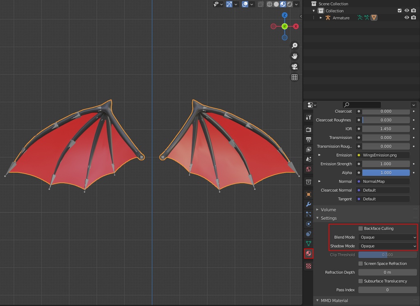Viewport: 420px width, 306px height.
Task: Enable Wireframe viewport shading
Action: (270, 4)
